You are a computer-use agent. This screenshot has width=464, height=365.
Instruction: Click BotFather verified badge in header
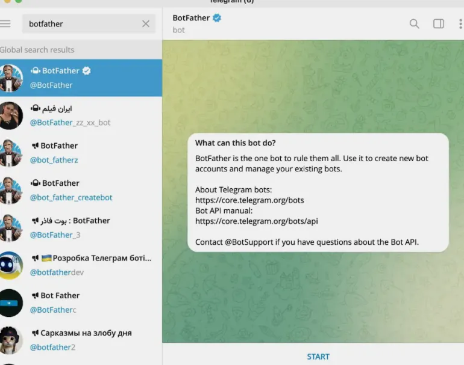click(x=217, y=17)
